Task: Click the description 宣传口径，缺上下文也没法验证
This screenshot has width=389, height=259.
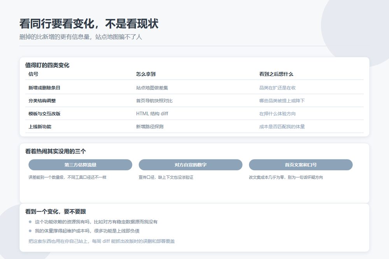Action: pos(166,177)
